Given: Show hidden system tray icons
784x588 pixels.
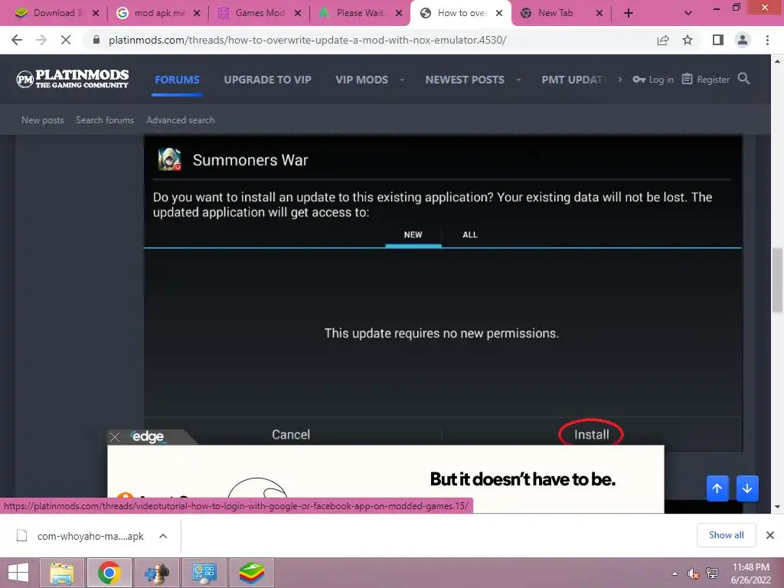Looking at the screenshot, I should (x=675, y=573).
